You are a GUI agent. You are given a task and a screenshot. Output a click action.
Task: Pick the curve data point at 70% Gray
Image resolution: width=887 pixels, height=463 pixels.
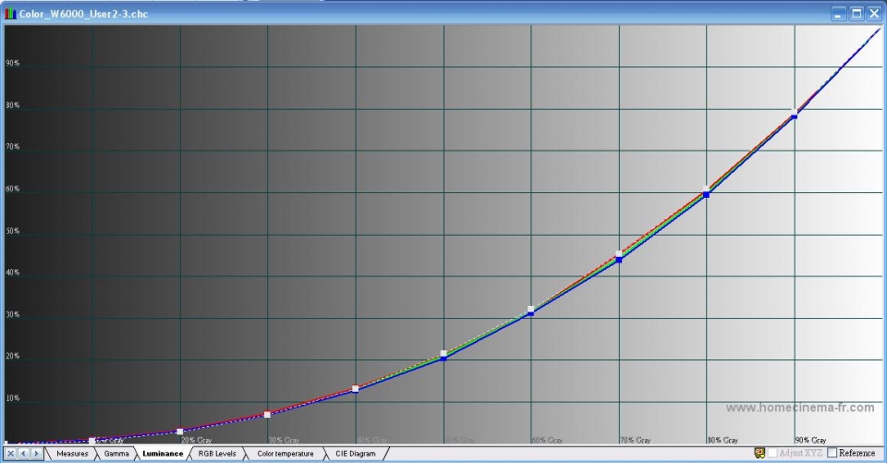pyautogui.click(x=619, y=258)
